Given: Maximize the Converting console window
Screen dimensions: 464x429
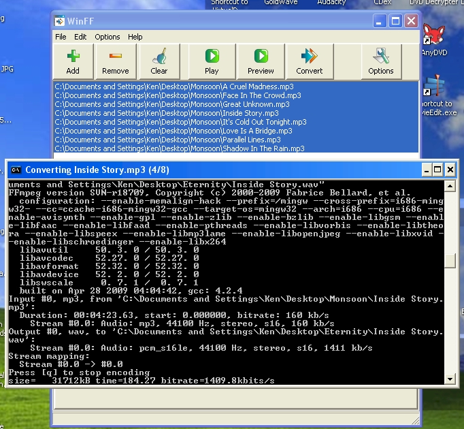Looking at the screenshot, I should pyautogui.click(x=437, y=170).
